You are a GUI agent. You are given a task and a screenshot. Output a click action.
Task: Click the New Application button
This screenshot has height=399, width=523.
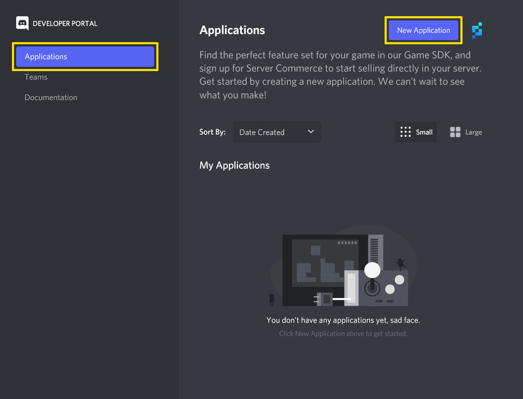(423, 30)
